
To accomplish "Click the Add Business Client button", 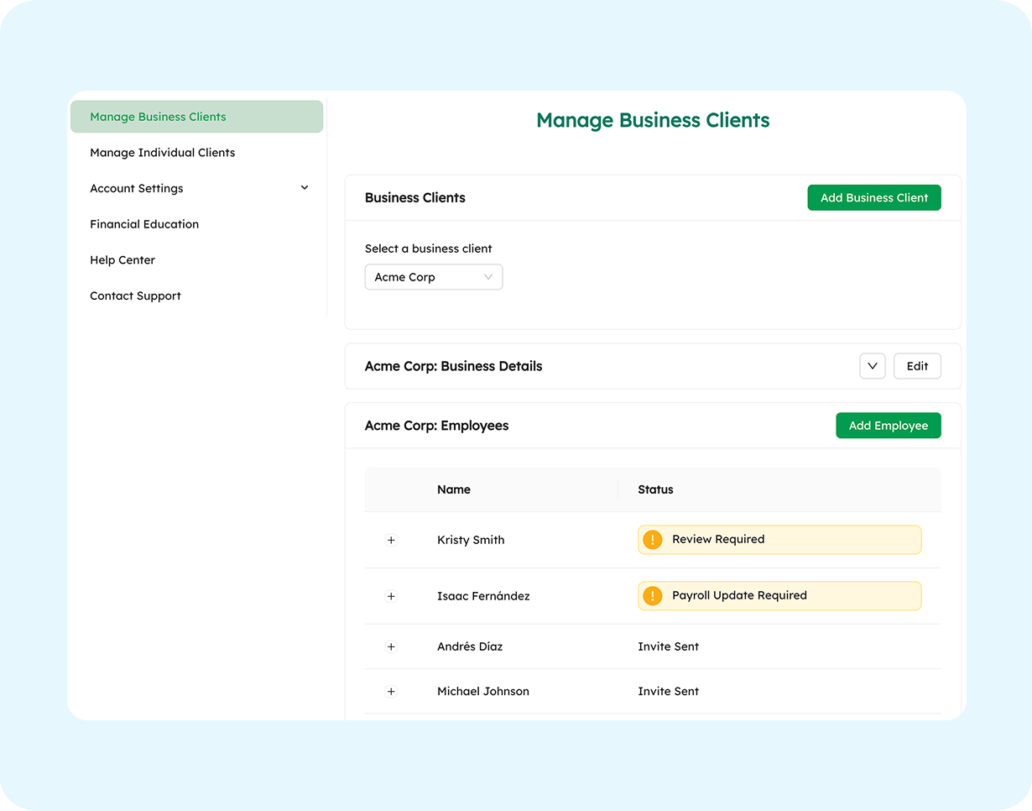I will point(873,197).
